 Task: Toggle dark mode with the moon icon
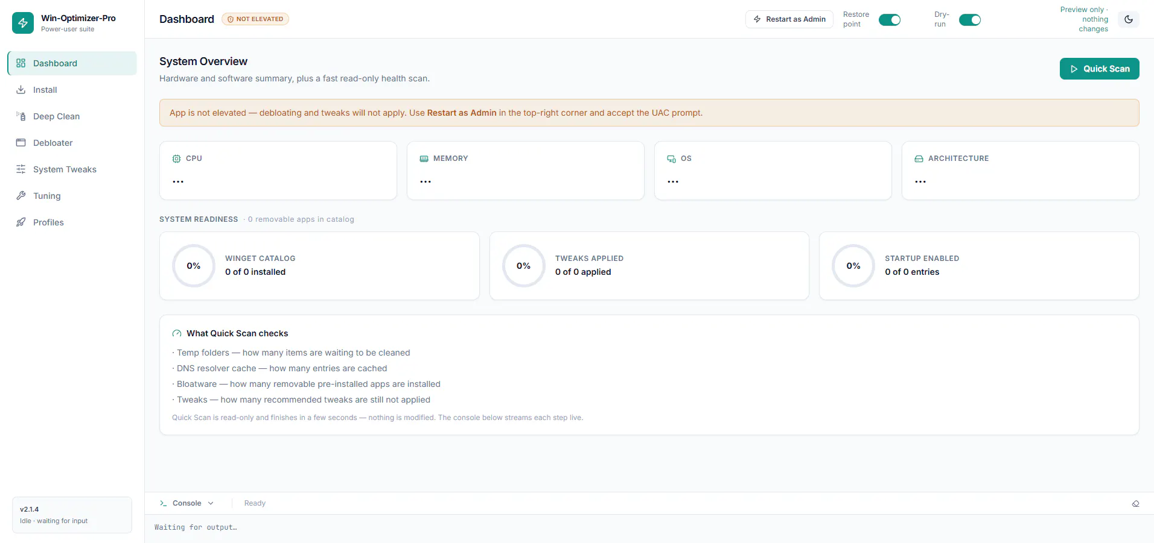pos(1129,19)
